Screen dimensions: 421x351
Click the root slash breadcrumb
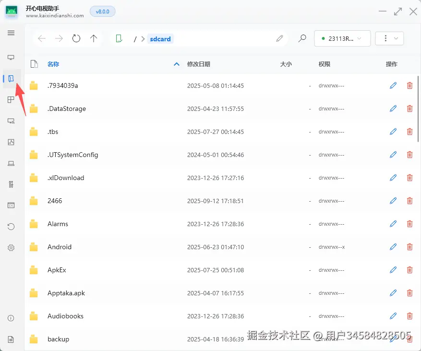[135, 39]
